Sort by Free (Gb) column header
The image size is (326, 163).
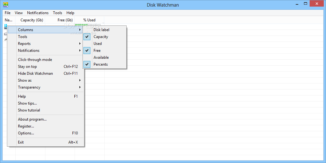60,20
